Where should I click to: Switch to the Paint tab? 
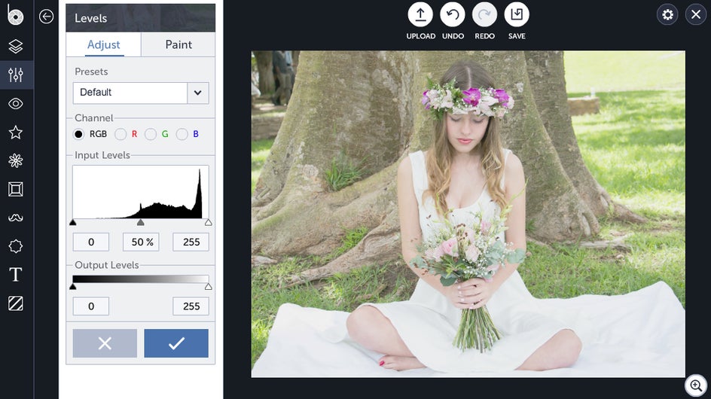pyautogui.click(x=179, y=44)
